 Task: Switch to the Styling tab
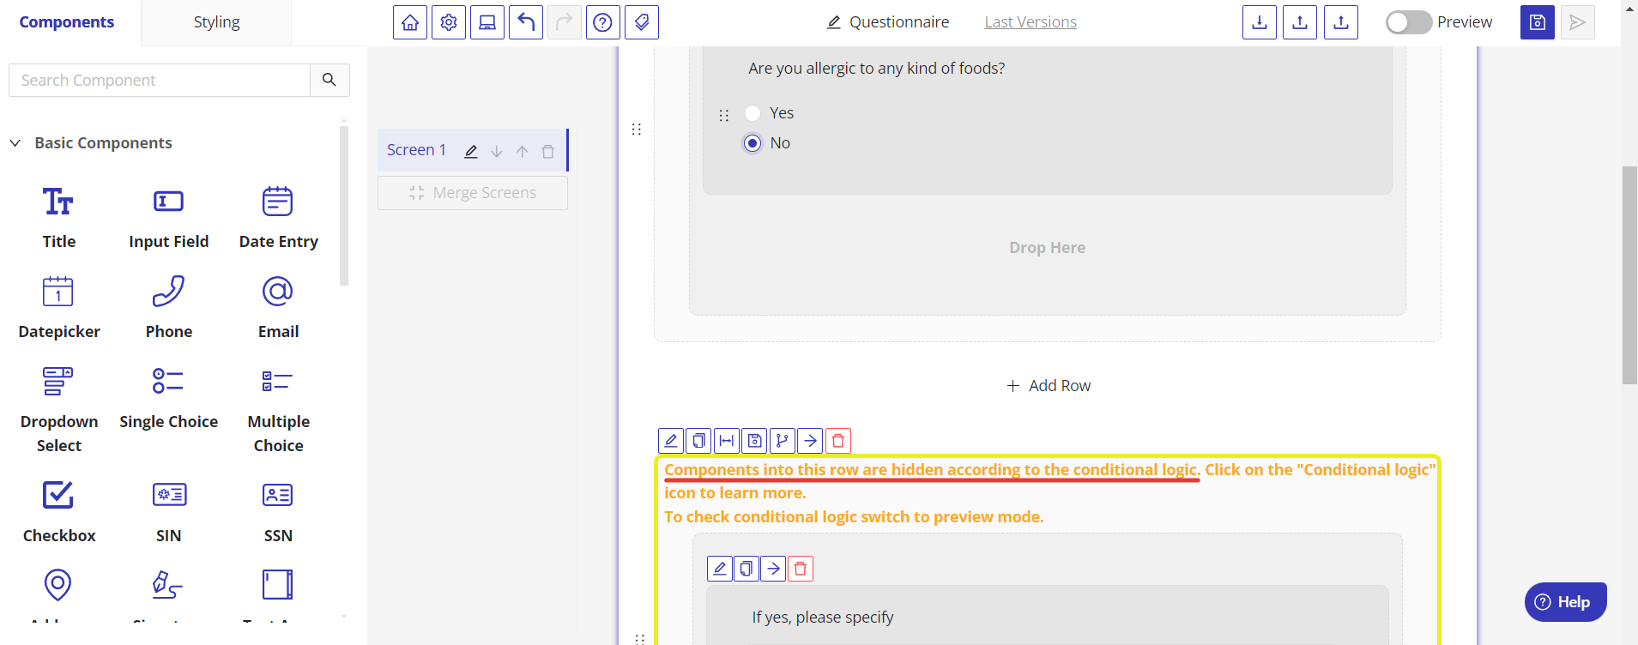click(x=216, y=22)
